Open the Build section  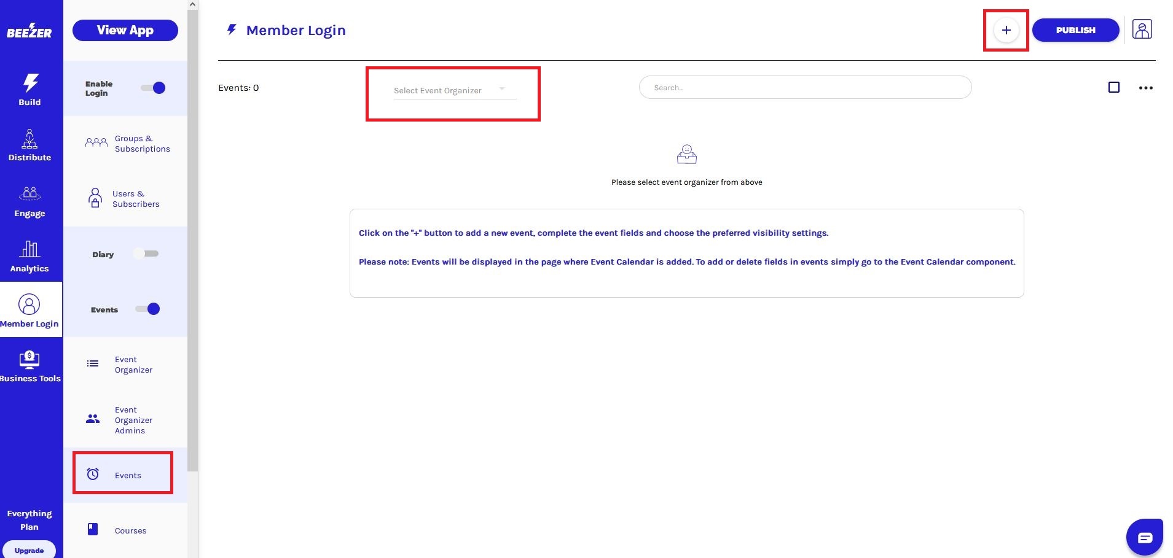[30, 90]
